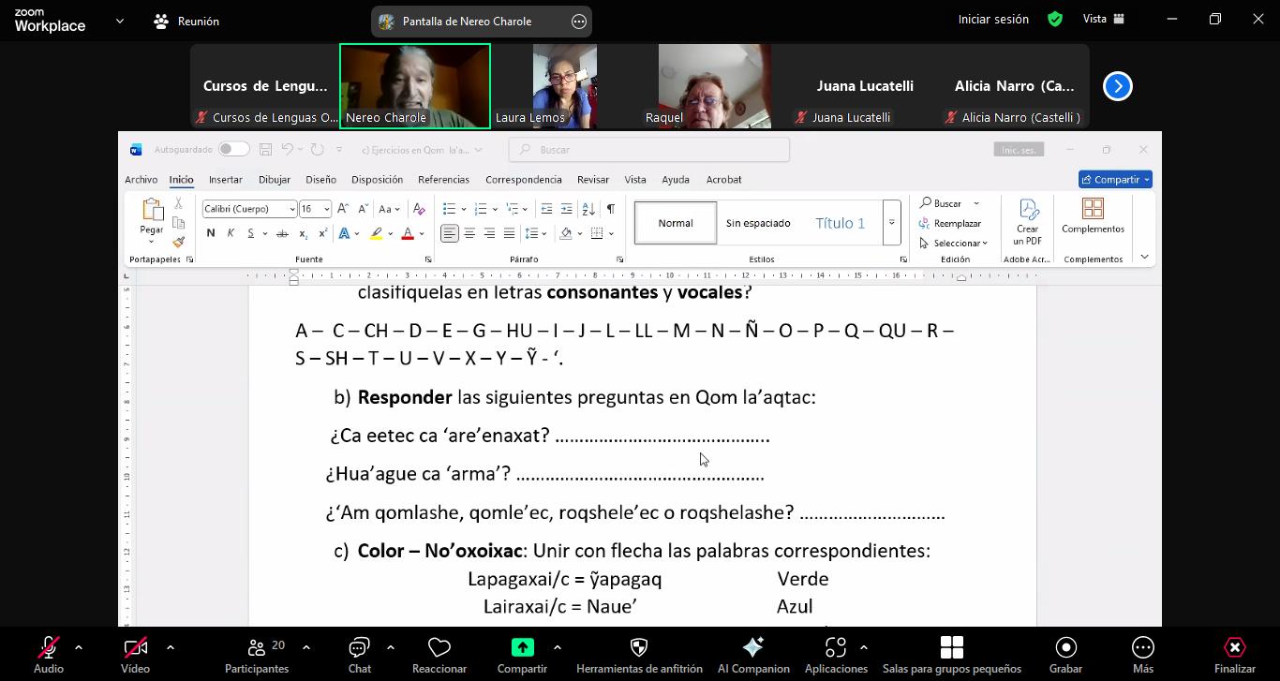Open Herramientas de anfitrión shield icon
Screen dimensions: 1280x681
[639, 648]
